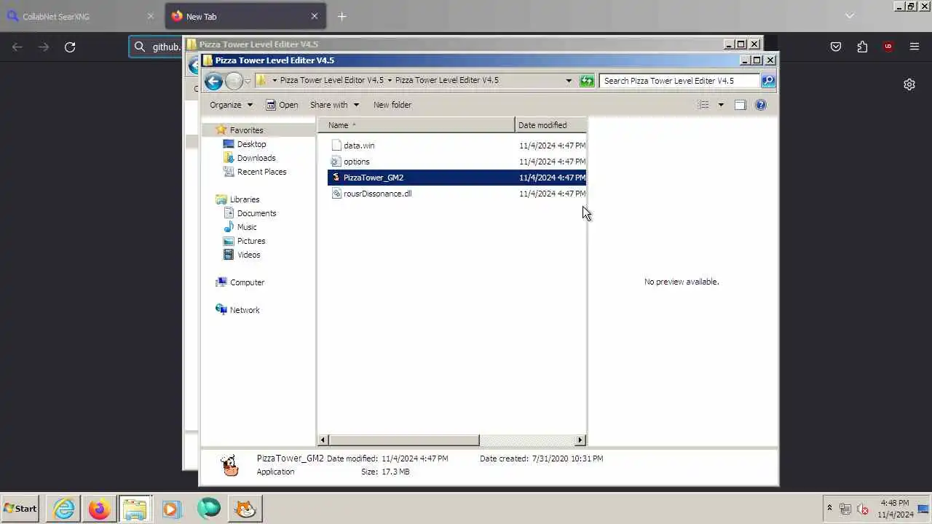Toggle the preview pane button

click(740, 105)
